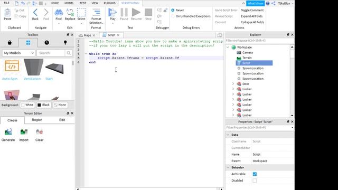Screen dimensions: 338x190
Task: Click Go to Script Error
Action: tap(226, 10)
